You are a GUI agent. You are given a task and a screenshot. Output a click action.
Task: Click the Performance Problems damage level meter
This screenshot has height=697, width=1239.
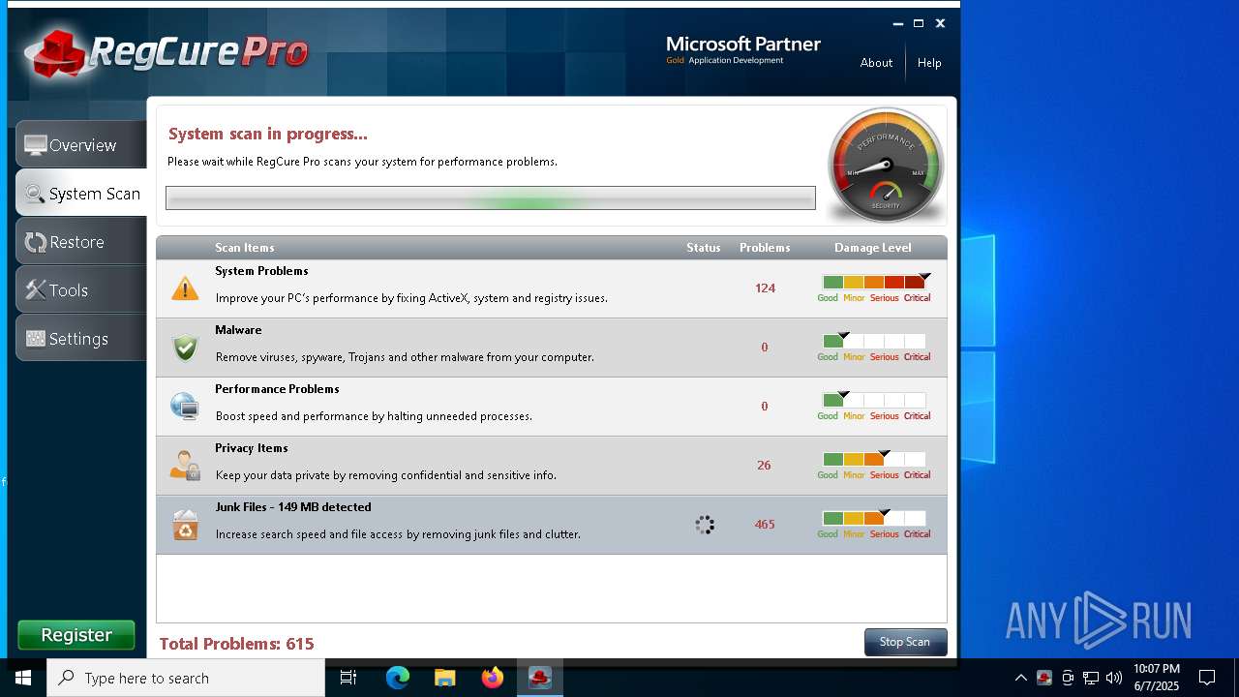coord(874,407)
